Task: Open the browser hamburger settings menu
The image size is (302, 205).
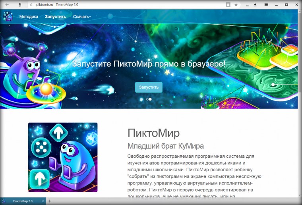Action: [266, 5]
